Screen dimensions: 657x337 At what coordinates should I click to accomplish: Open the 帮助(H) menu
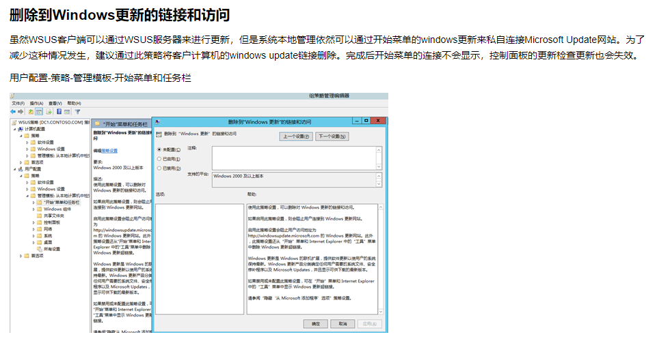click(74, 103)
